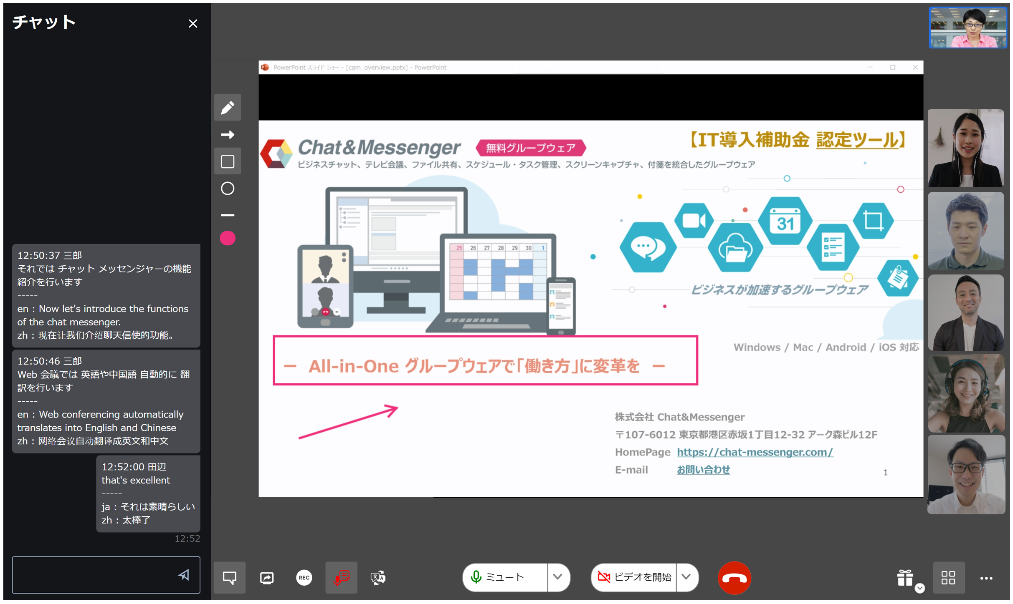Click the sticky note hexagon icon on slide
1013x604 pixels.
(898, 278)
